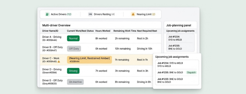Image resolution: width=246 pixels, height=94 pixels.
Task: Select Job #1235 row with Dispatch button
Action: tap(177, 73)
